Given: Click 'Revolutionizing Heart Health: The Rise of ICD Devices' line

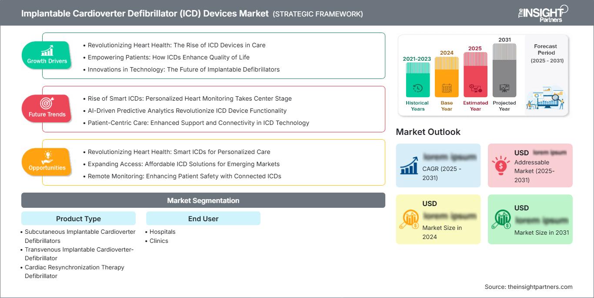Looking at the screenshot, I should click(x=177, y=45).
